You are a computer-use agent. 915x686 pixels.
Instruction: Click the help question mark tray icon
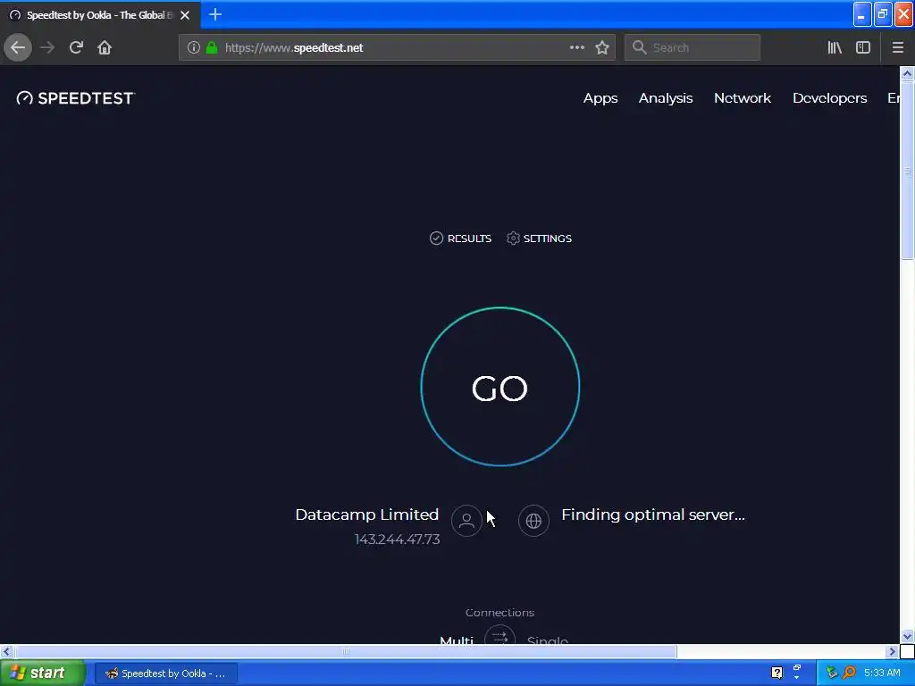pyautogui.click(x=776, y=673)
